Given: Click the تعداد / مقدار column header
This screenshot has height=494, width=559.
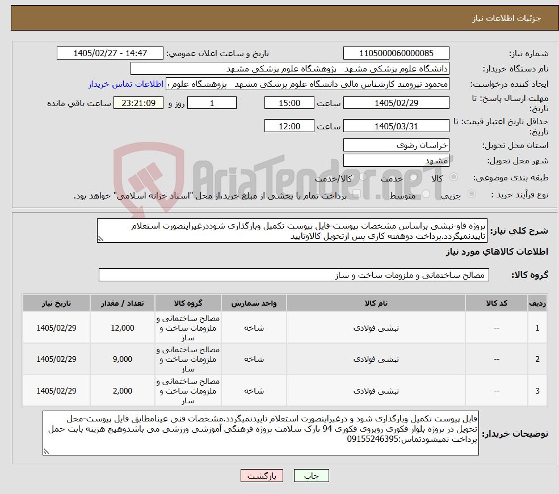Looking at the screenshot, I should pos(122,303).
